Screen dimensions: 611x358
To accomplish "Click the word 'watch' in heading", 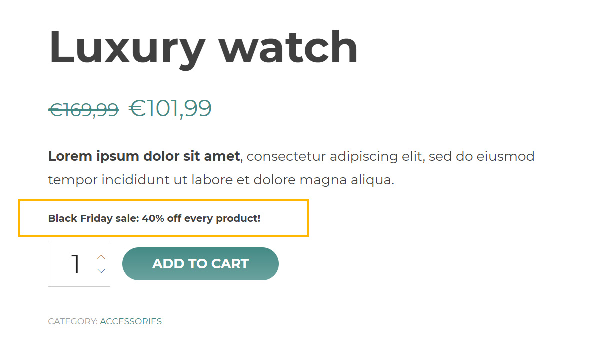I will (x=289, y=48).
